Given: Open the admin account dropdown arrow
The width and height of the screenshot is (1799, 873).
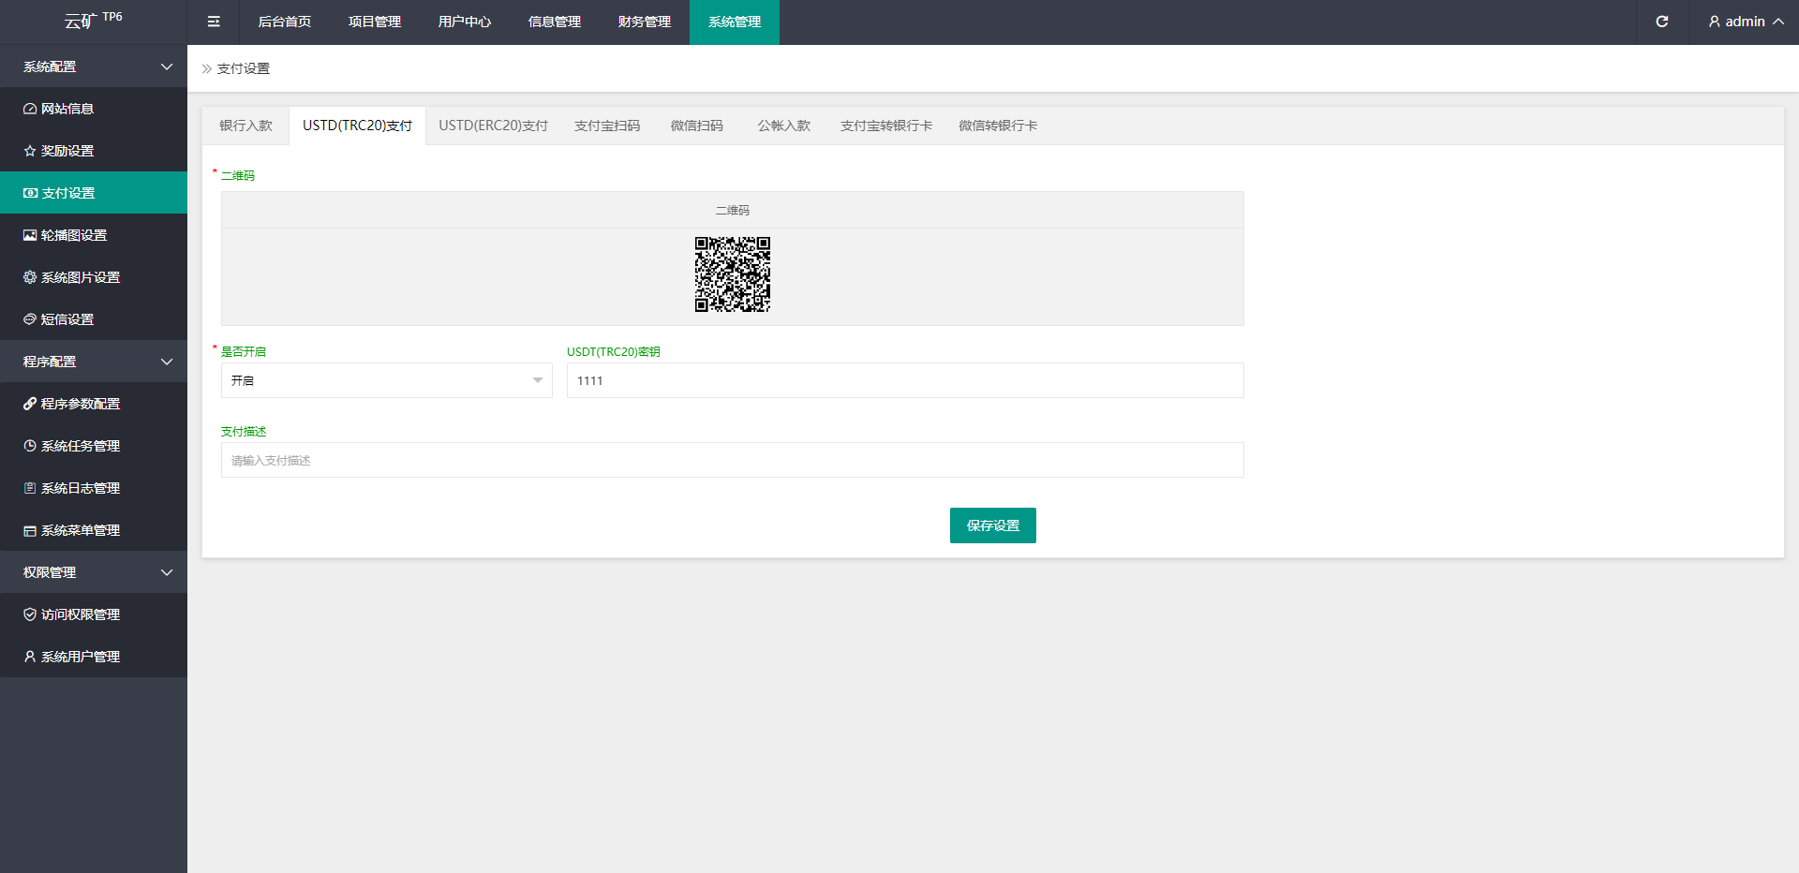Looking at the screenshot, I should [x=1778, y=22].
